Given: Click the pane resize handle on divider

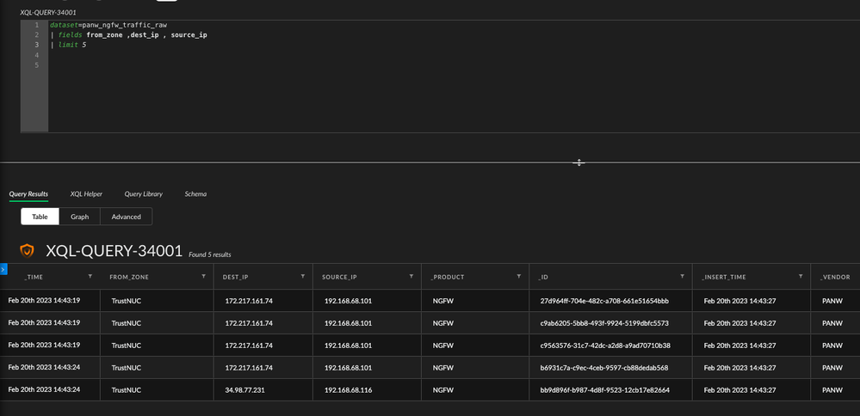Looking at the screenshot, I should tap(578, 162).
